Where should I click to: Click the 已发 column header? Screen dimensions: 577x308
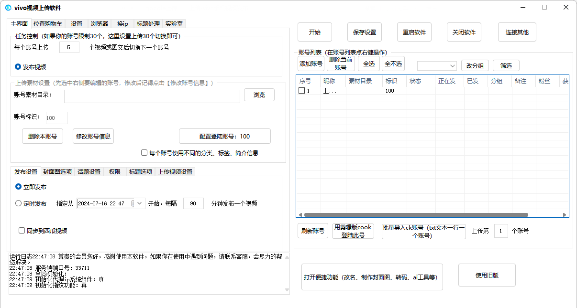[x=476, y=81]
